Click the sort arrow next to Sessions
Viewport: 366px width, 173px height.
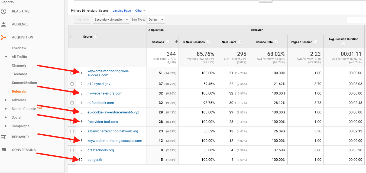tap(176, 42)
